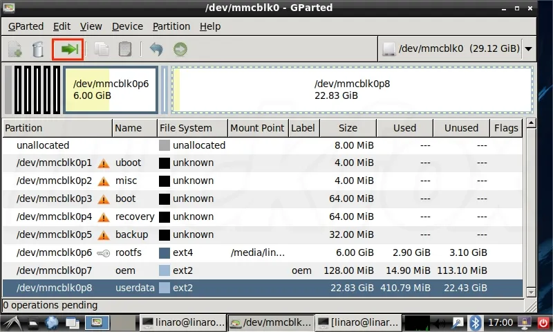
Task: Click the Mount Point column header
Action: tap(258, 128)
